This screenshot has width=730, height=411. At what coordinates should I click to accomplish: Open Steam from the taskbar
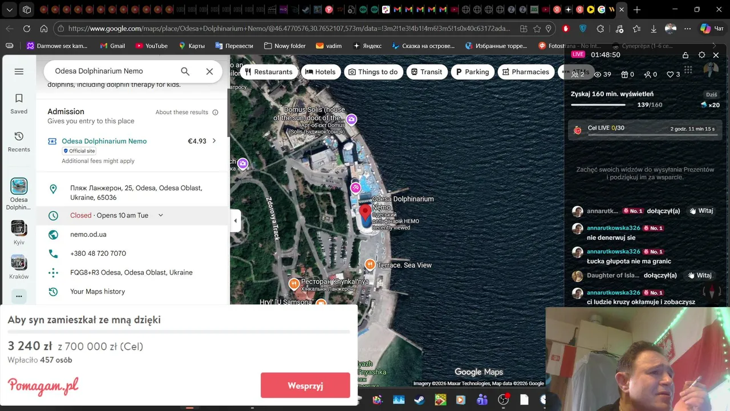click(x=419, y=400)
